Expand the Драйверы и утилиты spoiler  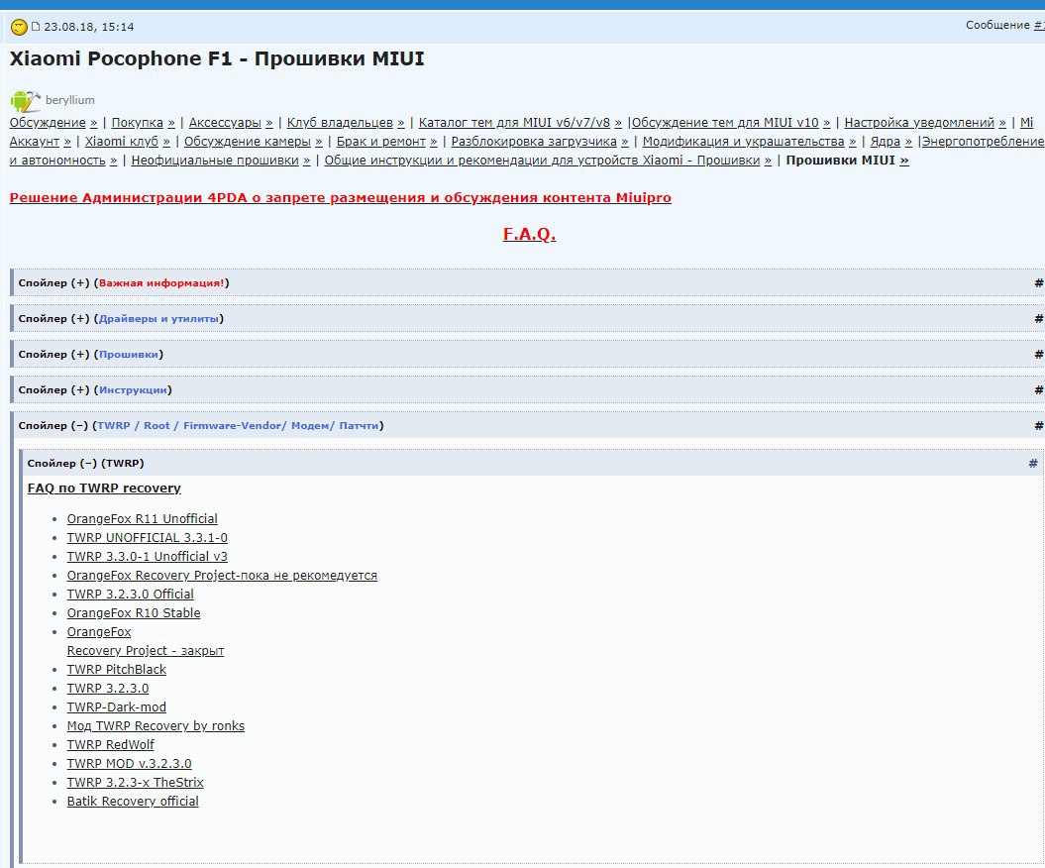527,319
